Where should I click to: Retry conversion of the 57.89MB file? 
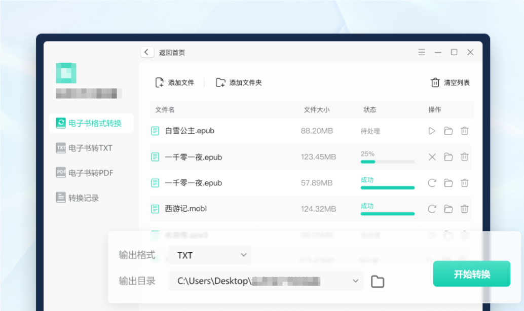click(x=432, y=183)
